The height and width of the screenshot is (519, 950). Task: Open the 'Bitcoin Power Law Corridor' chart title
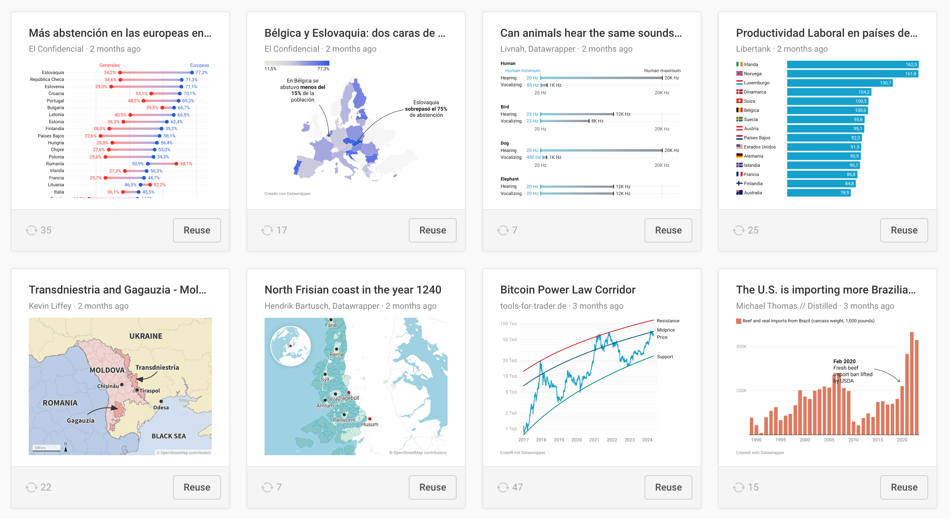[x=568, y=290]
